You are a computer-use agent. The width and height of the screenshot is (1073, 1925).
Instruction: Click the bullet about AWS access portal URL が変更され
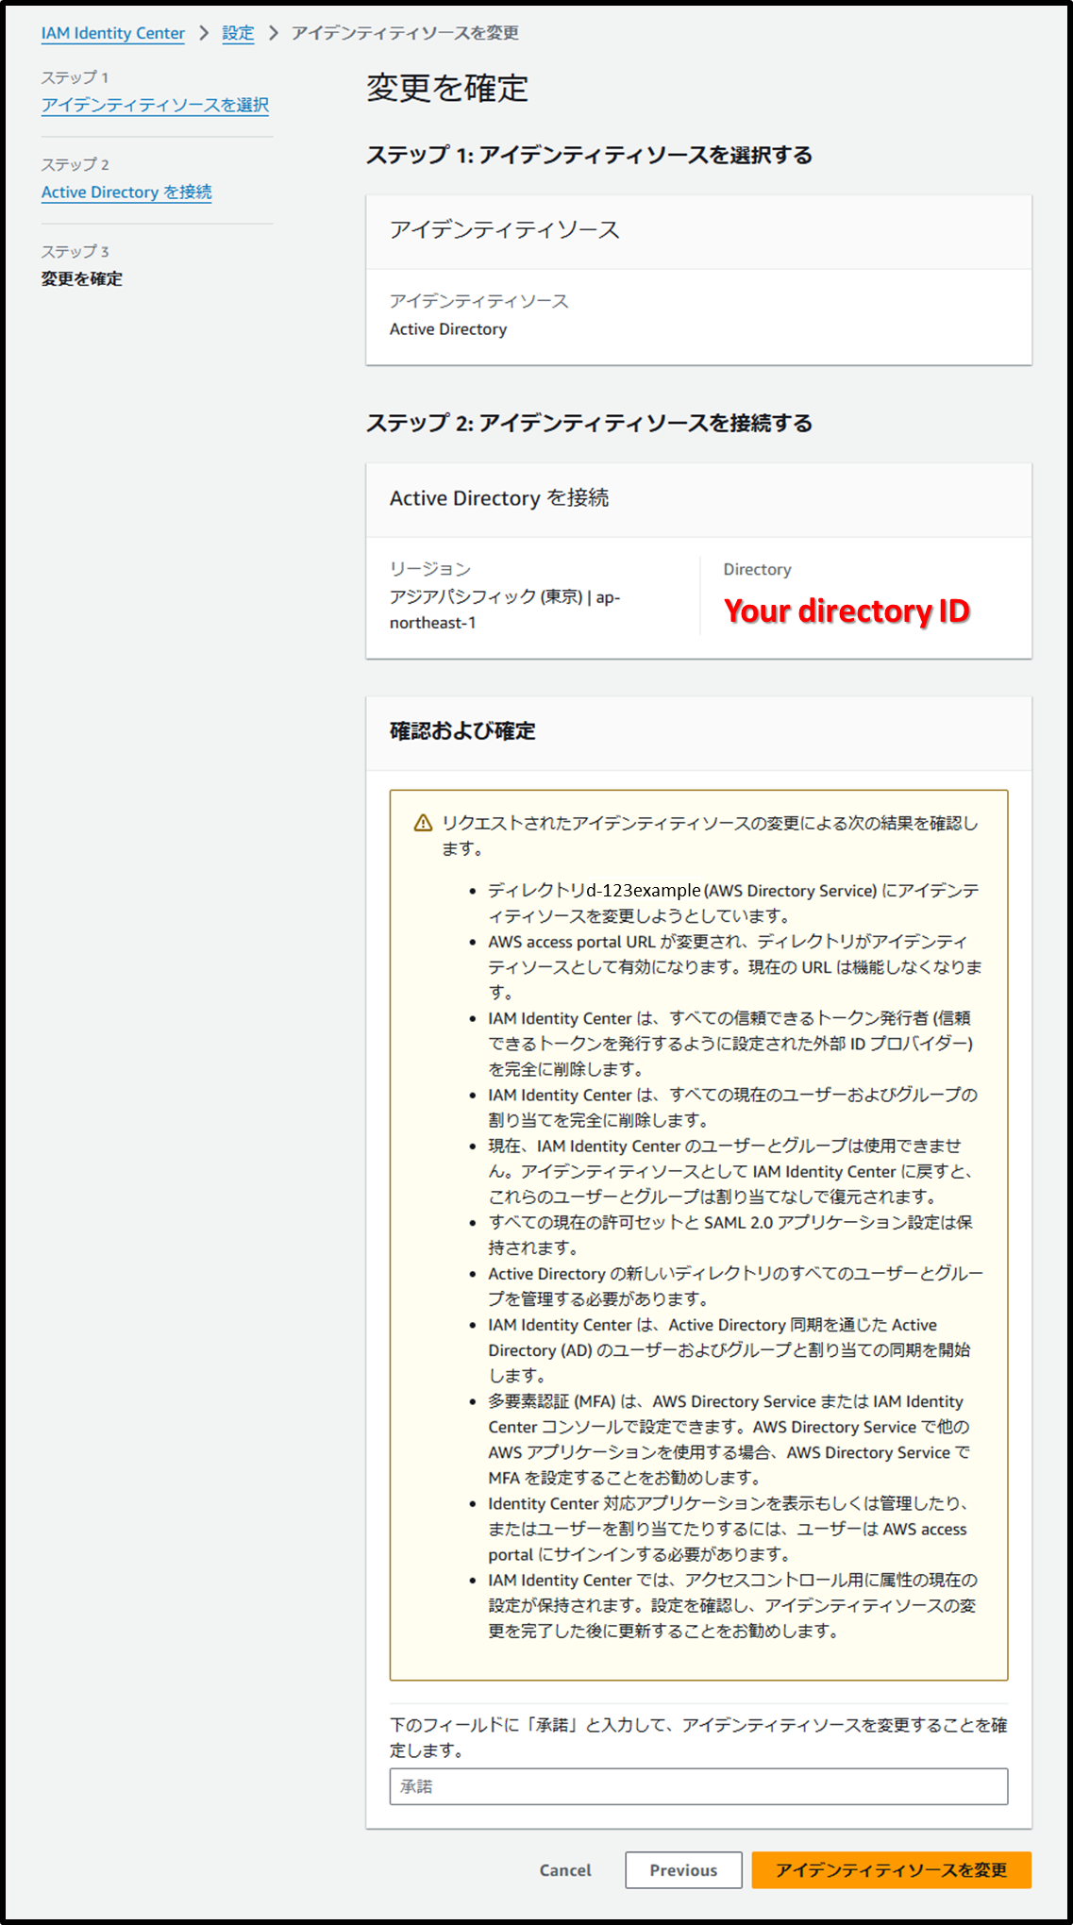[x=735, y=966]
